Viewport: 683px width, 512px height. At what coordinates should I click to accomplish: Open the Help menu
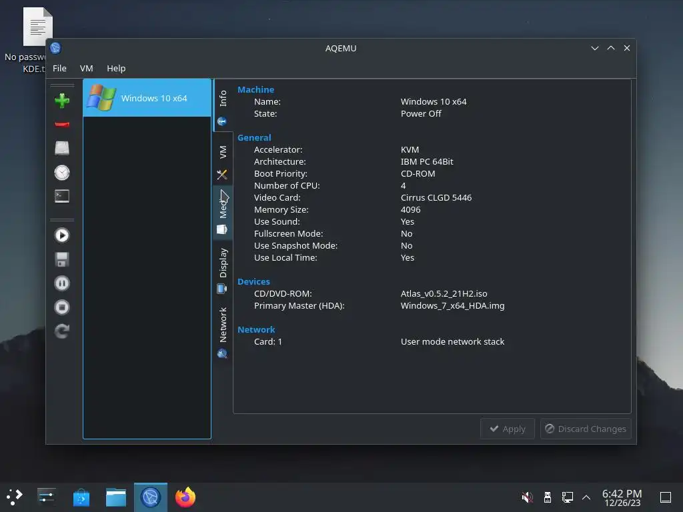coord(116,69)
